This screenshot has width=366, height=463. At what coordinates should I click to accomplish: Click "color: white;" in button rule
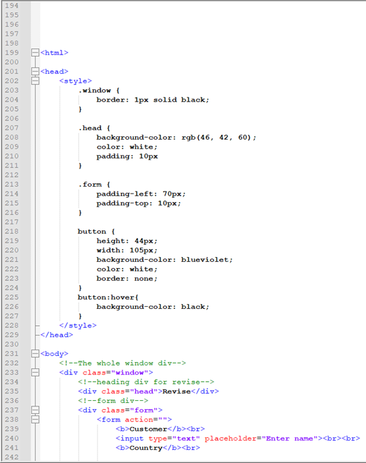click(127, 269)
